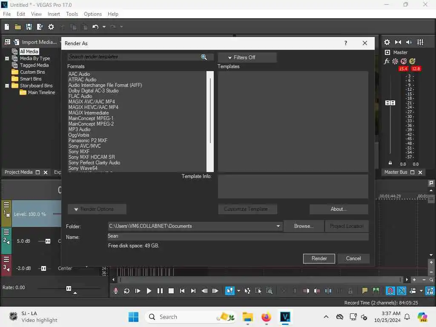
Task: Open the Edit menu
Action: [20, 14]
